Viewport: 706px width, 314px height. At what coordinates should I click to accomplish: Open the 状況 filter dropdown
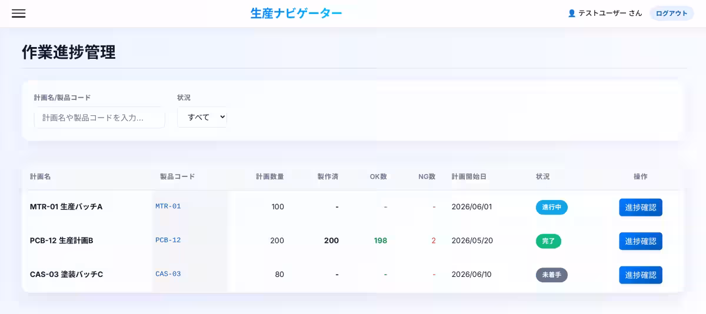click(202, 117)
